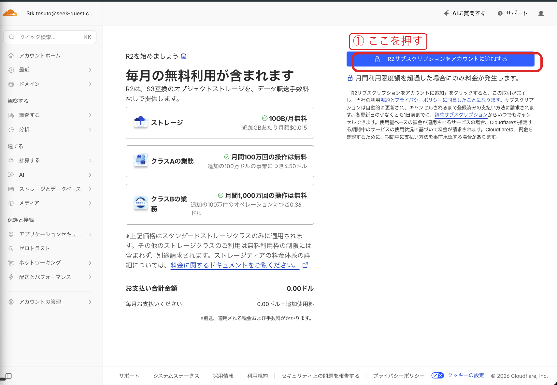Click the external link icon after pricing docs
This screenshot has height=385, width=557.
point(305,265)
